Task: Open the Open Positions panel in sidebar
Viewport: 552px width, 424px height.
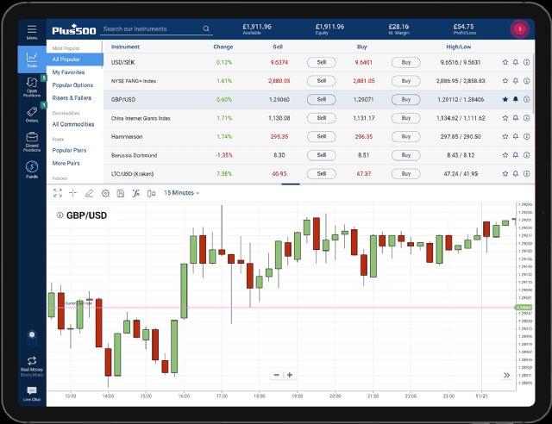Action: coord(31,88)
